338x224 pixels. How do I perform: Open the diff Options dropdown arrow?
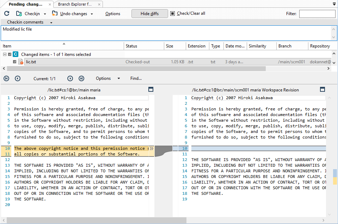(119, 78)
